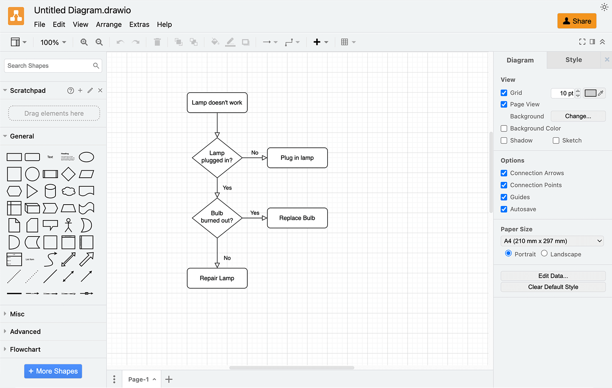
Task: Click the Scratchpad add plus icon
Action: [80, 90]
